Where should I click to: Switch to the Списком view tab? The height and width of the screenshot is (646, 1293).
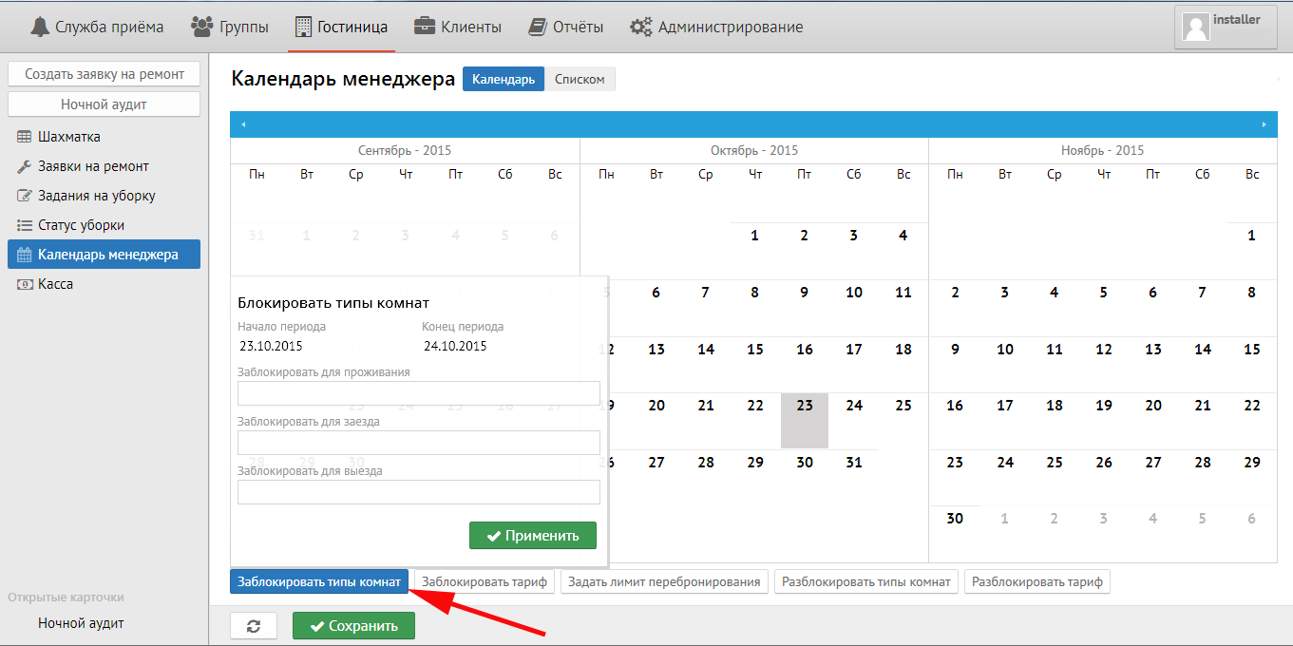(x=580, y=79)
